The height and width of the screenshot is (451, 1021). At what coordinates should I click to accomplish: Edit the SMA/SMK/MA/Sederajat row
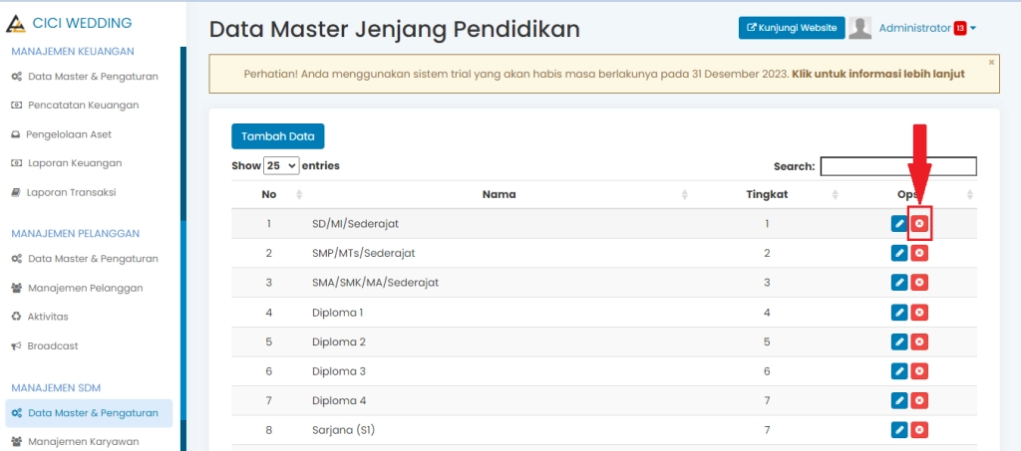tap(899, 283)
